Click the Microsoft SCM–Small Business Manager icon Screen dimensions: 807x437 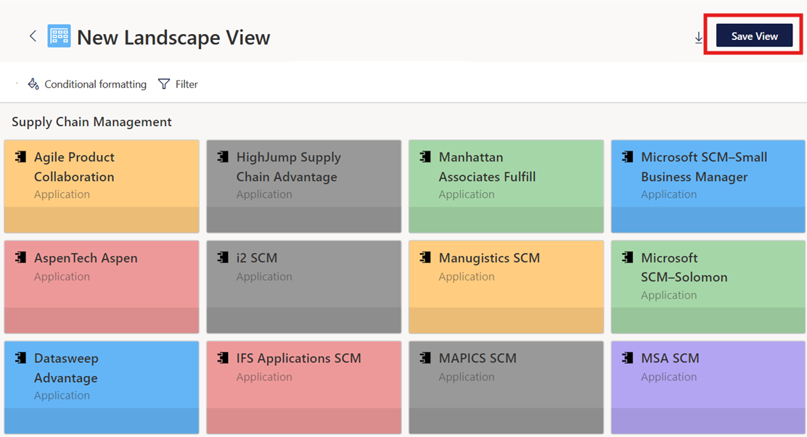(x=627, y=157)
